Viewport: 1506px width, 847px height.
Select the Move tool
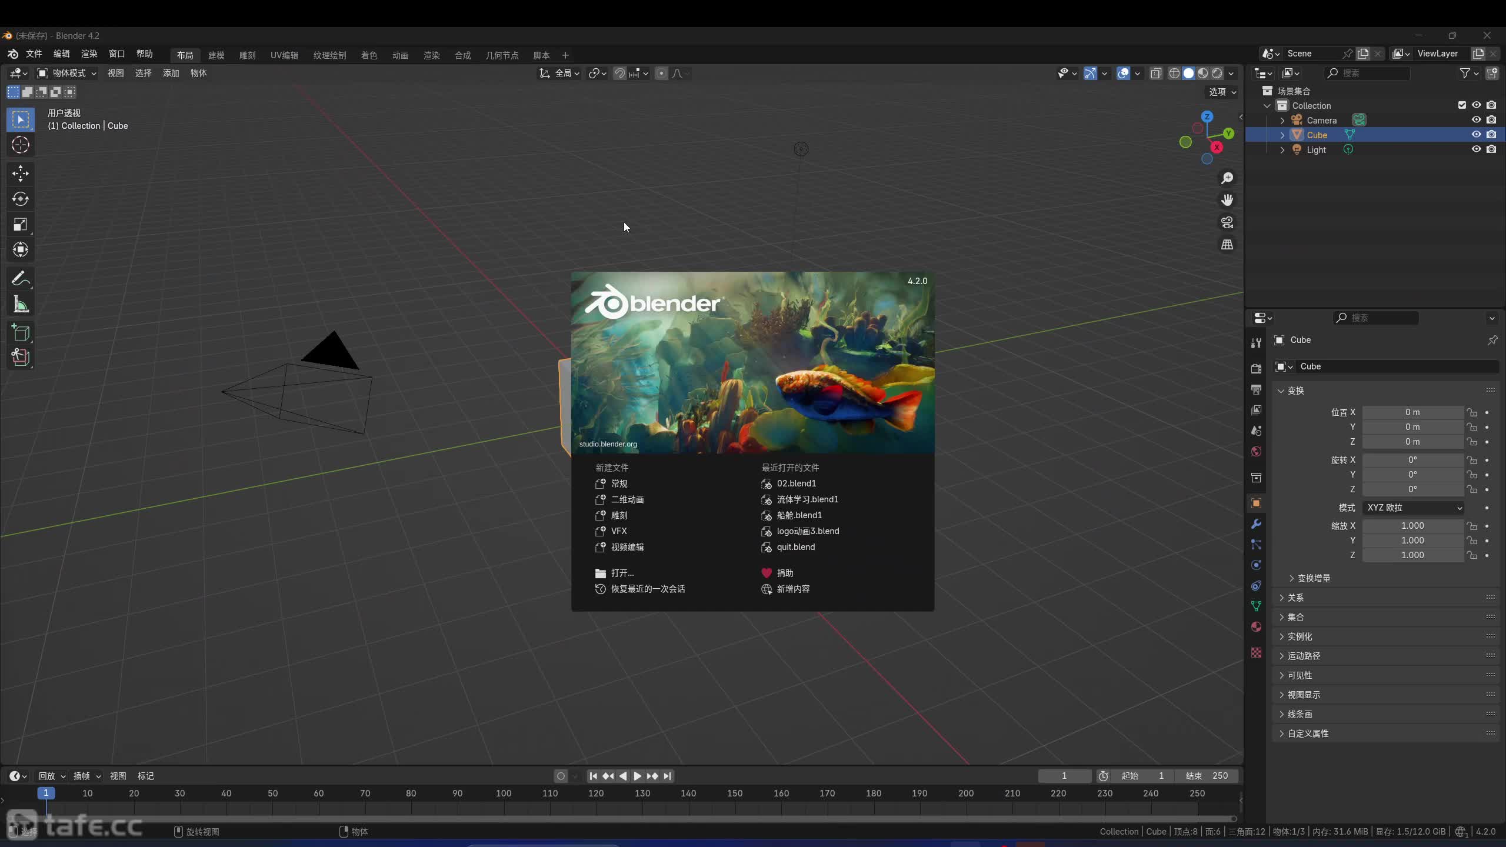coord(21,174)
